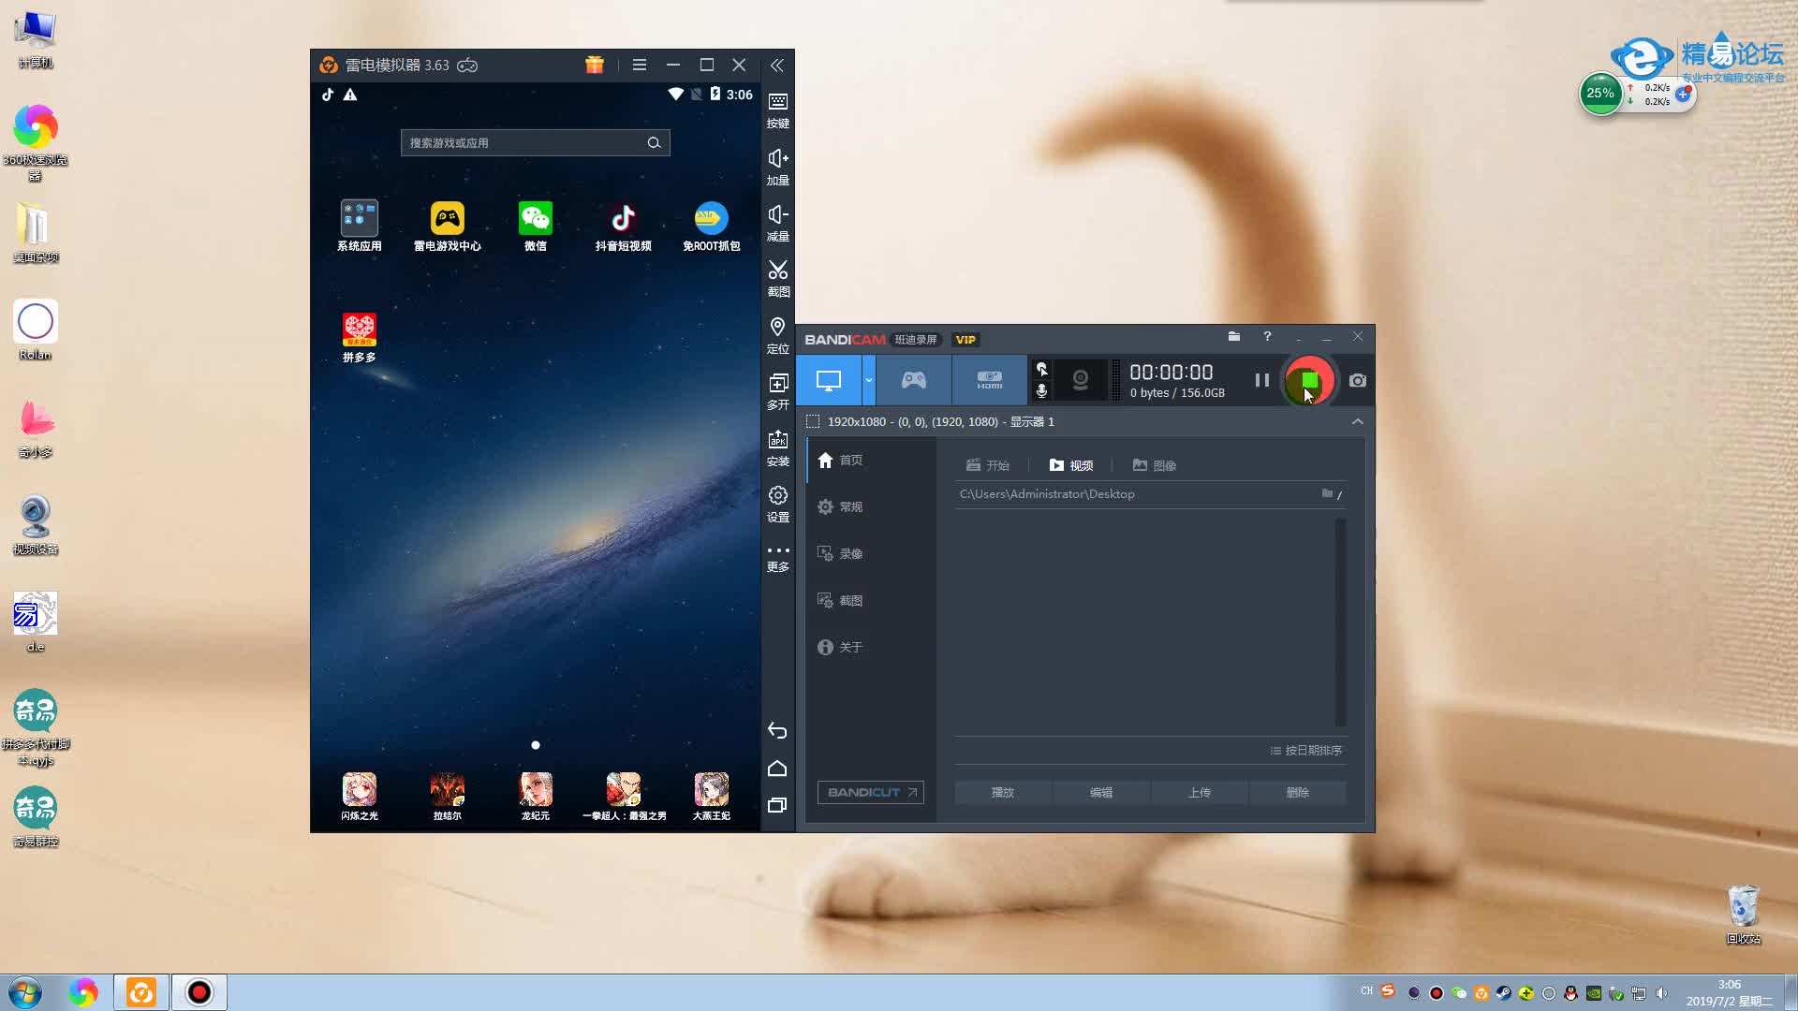Open emulator 设置 gear in sidebar
The width and height of the screenshot is (1798, 1011).
coord(777,504)
